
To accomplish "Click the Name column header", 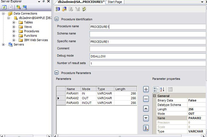I will [x=73, y=89].
